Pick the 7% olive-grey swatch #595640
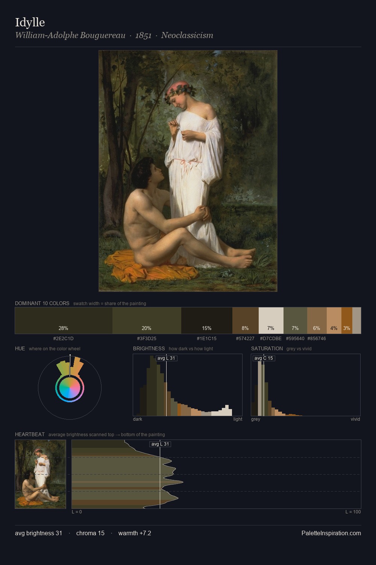Screen dimensions: 376x565 tap(295, 321)
